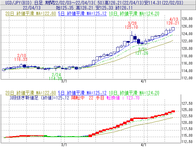Click the period low text 安114.31(22/02/03)
The image size is (196, 149).
164,3
